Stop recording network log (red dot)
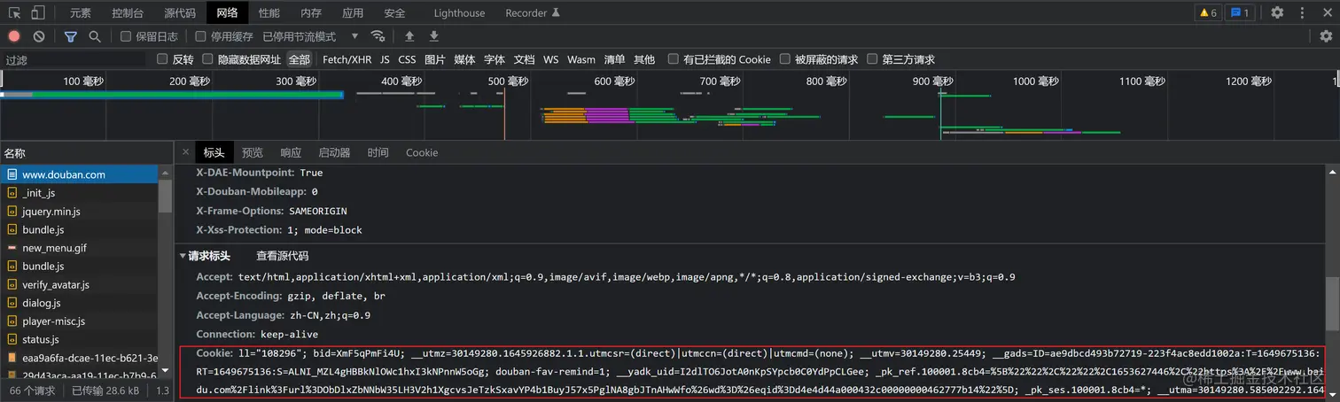 coord(14,36)
